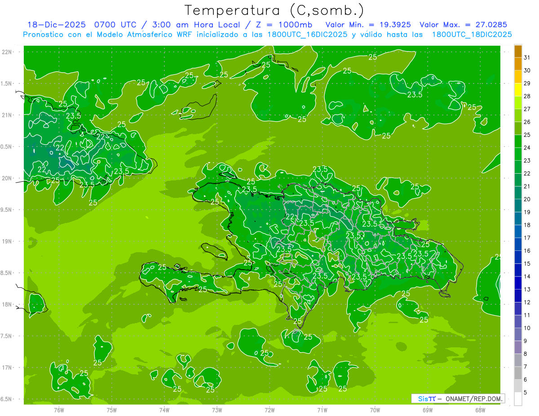
Task: Click the color scale label "5"
Action: [x=525, y=392]
